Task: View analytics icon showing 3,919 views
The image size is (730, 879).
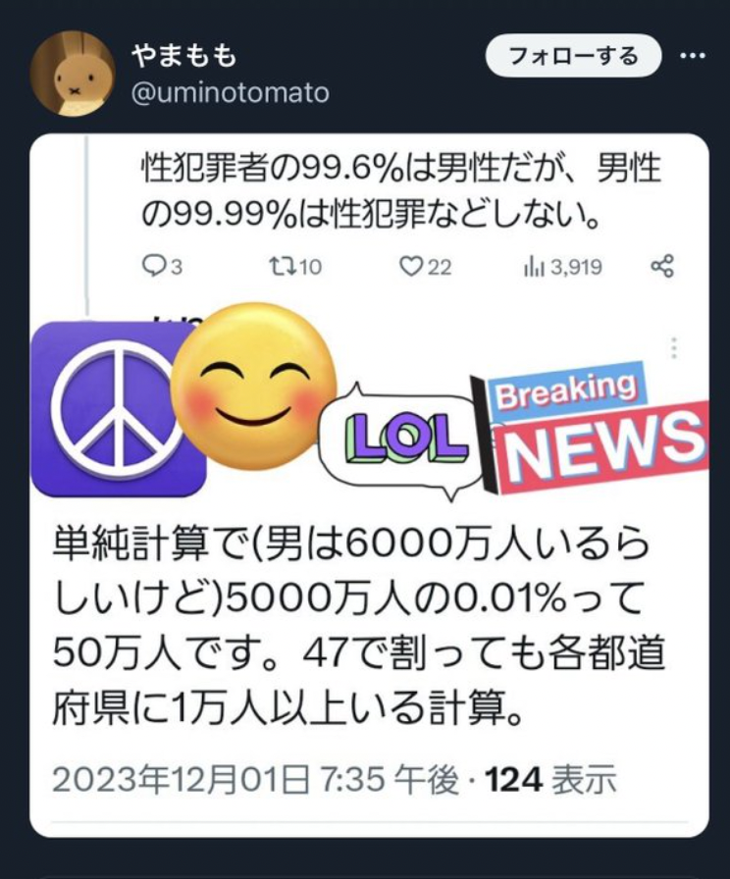Action: pyautogui.click(x=563, y=267)
